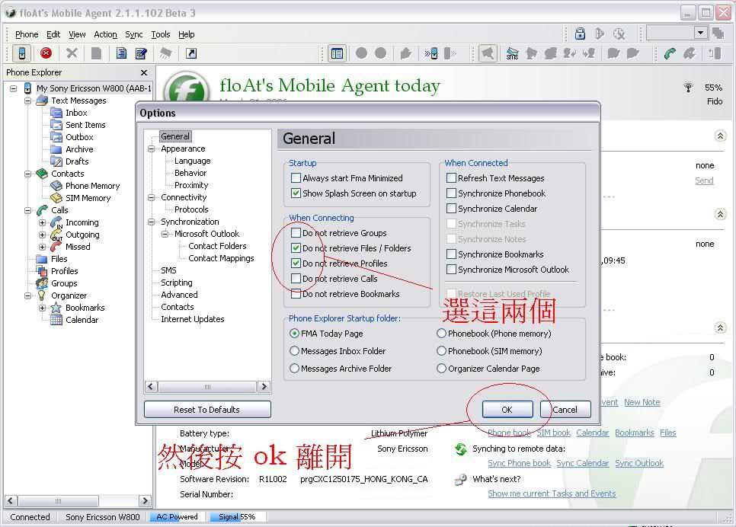
Task: Click the lock icon in top toolbar
Action: pos(580,34)
